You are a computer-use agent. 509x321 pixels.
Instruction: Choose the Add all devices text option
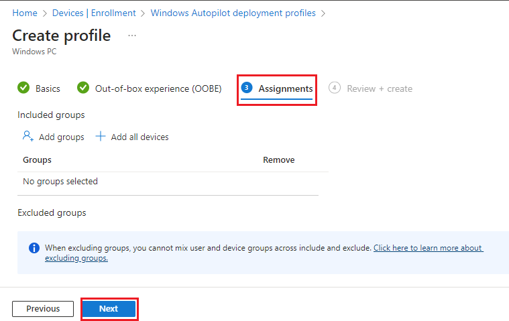click(x=139, y=137)
